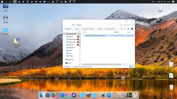Select Bureau in quick access

pos(71,37)
